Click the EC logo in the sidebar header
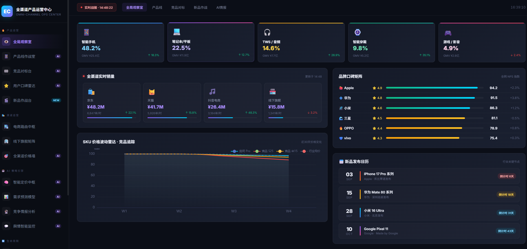The height and width of the screenshot is (249, 527). tap(7, 11)
